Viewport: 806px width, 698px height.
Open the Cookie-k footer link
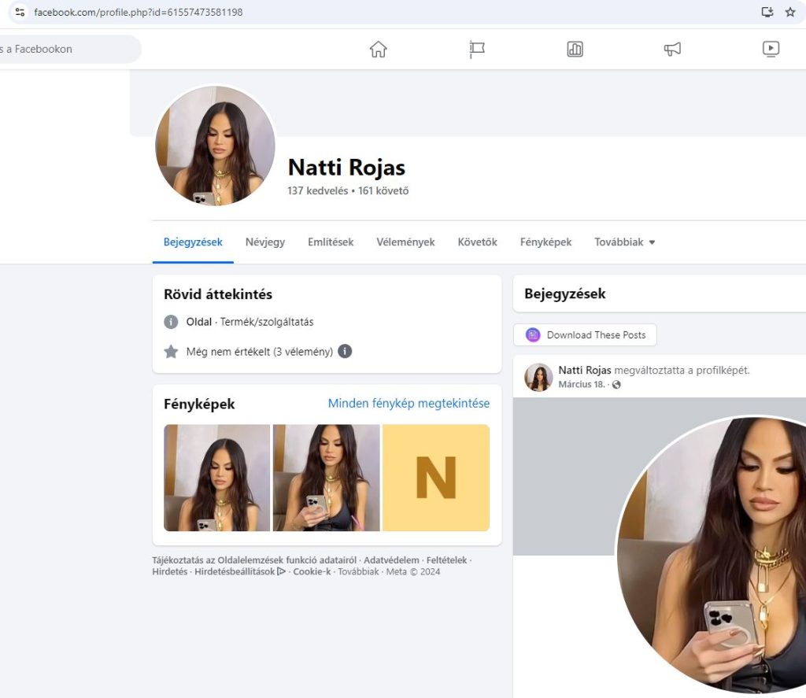click(x=312, y=571)
